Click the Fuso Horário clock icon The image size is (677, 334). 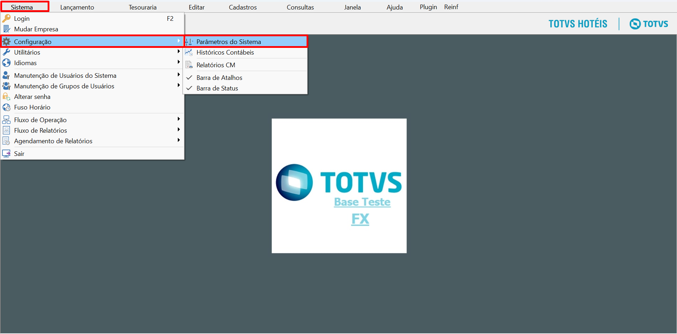[x=7, y=107]
